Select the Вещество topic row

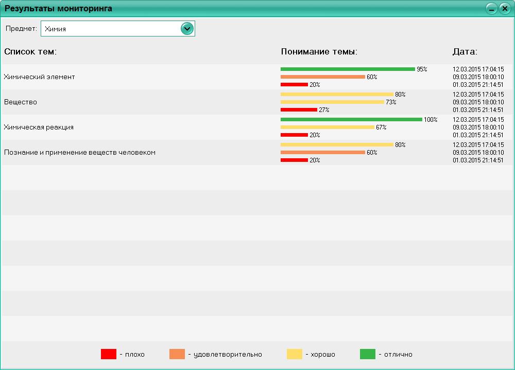coord(257,102)
